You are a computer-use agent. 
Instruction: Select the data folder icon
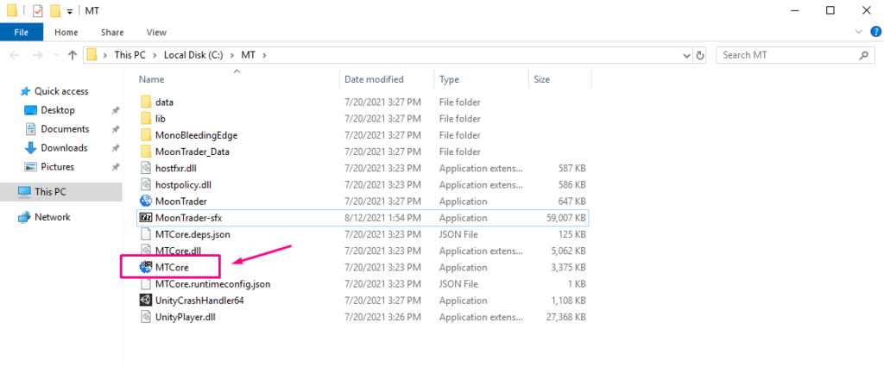coord(145,102)
